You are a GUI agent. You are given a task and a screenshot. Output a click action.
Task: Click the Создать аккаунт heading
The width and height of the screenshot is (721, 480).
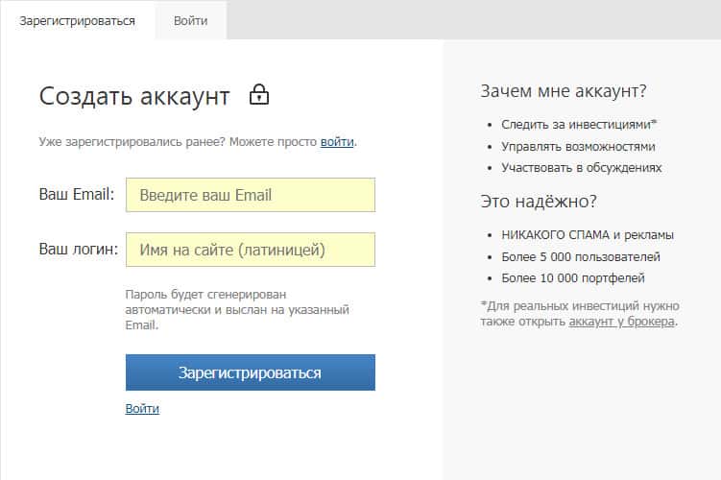134,96
